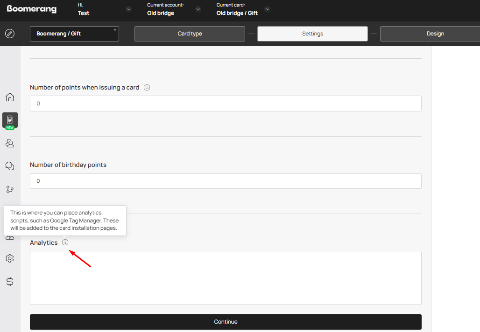The image size is (480, 332).
Task: Expand the Current account Old bridge dropdown
Action: pos(198,9)
